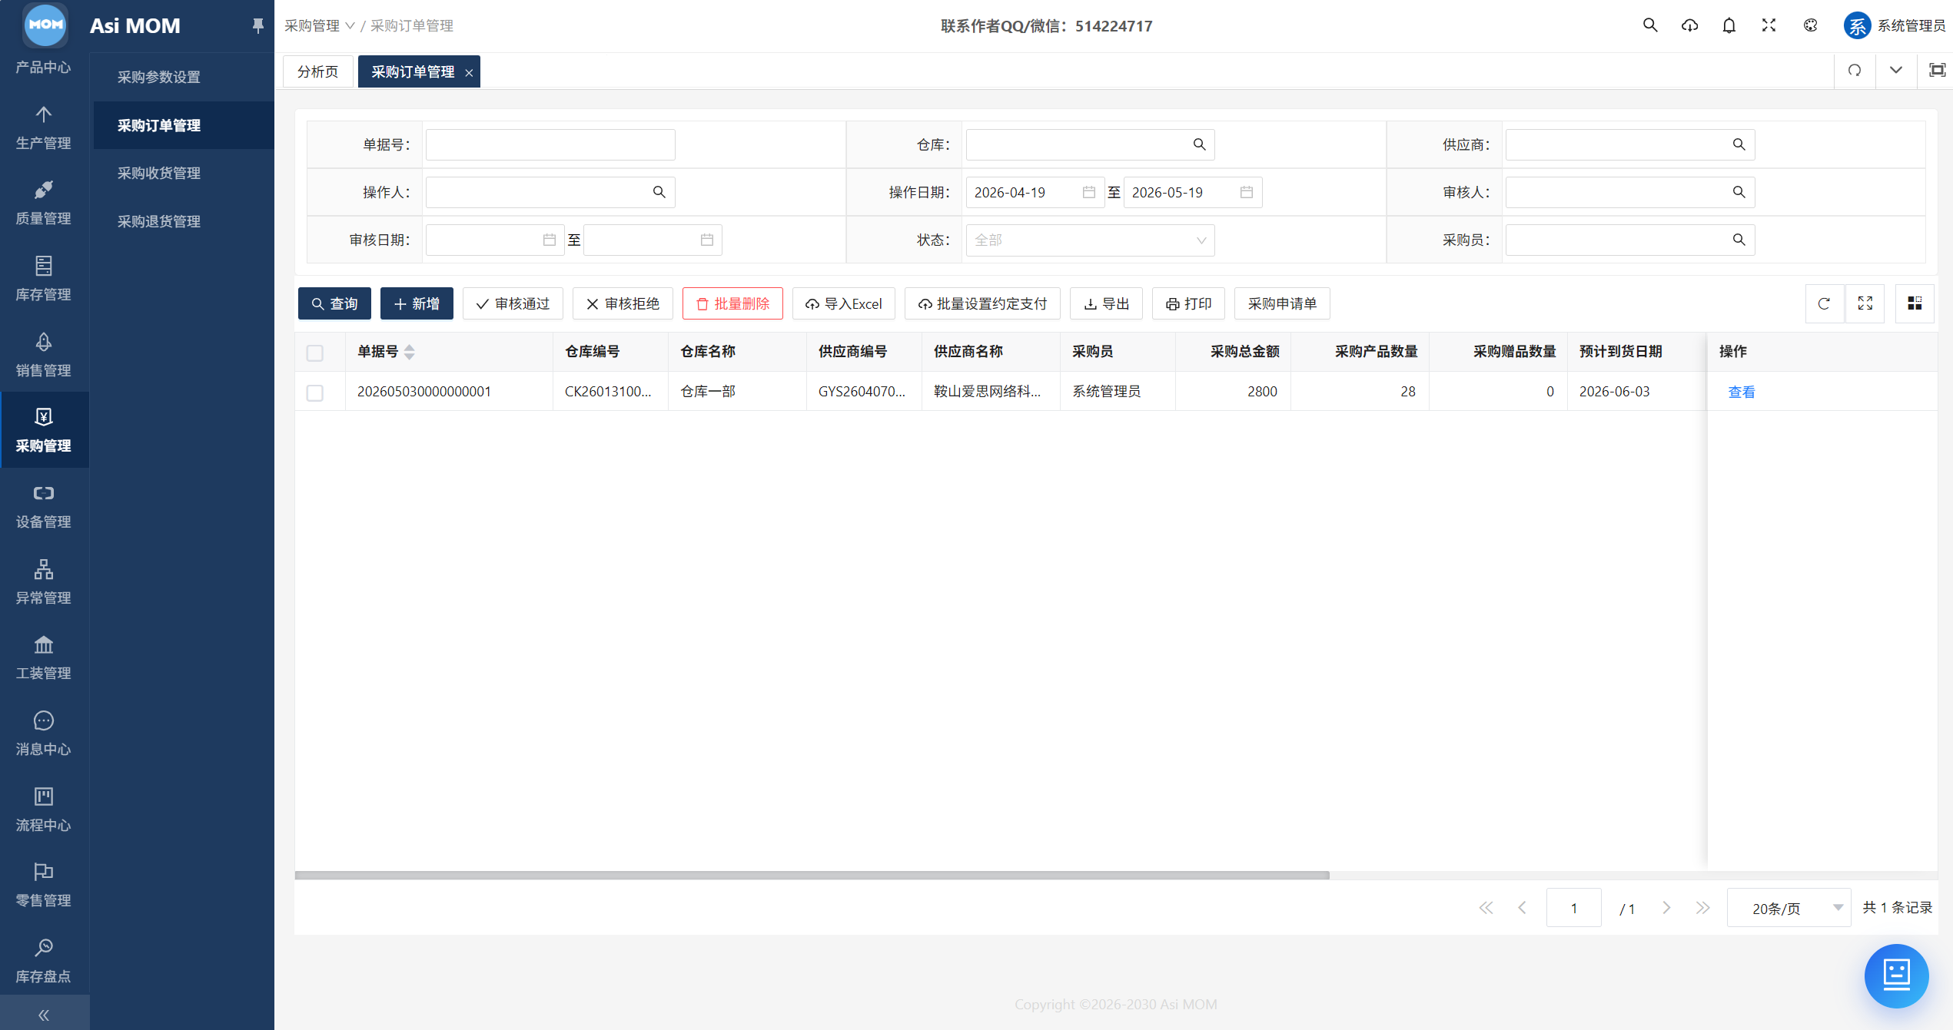Click the pin icon beside Asi MOM
Viewport: 1953px width, 1030px height.
click(x=258, y=26)
